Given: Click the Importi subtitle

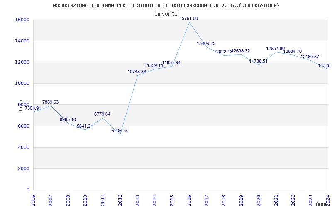Looking at the screenshot, I should coord(166,14).
